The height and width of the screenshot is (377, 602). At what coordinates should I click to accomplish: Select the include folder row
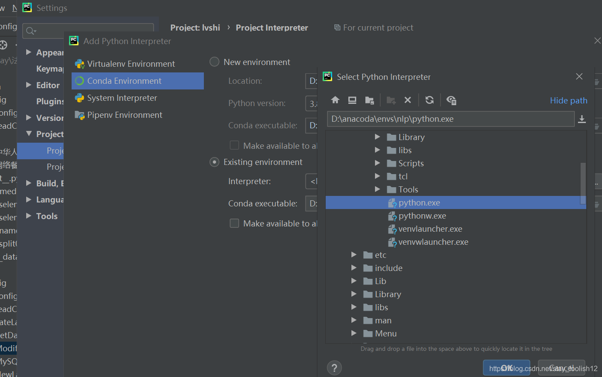click(456, 268)
